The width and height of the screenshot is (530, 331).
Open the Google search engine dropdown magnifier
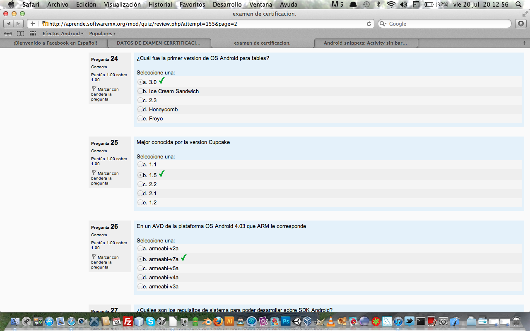[x=383, y=24]
